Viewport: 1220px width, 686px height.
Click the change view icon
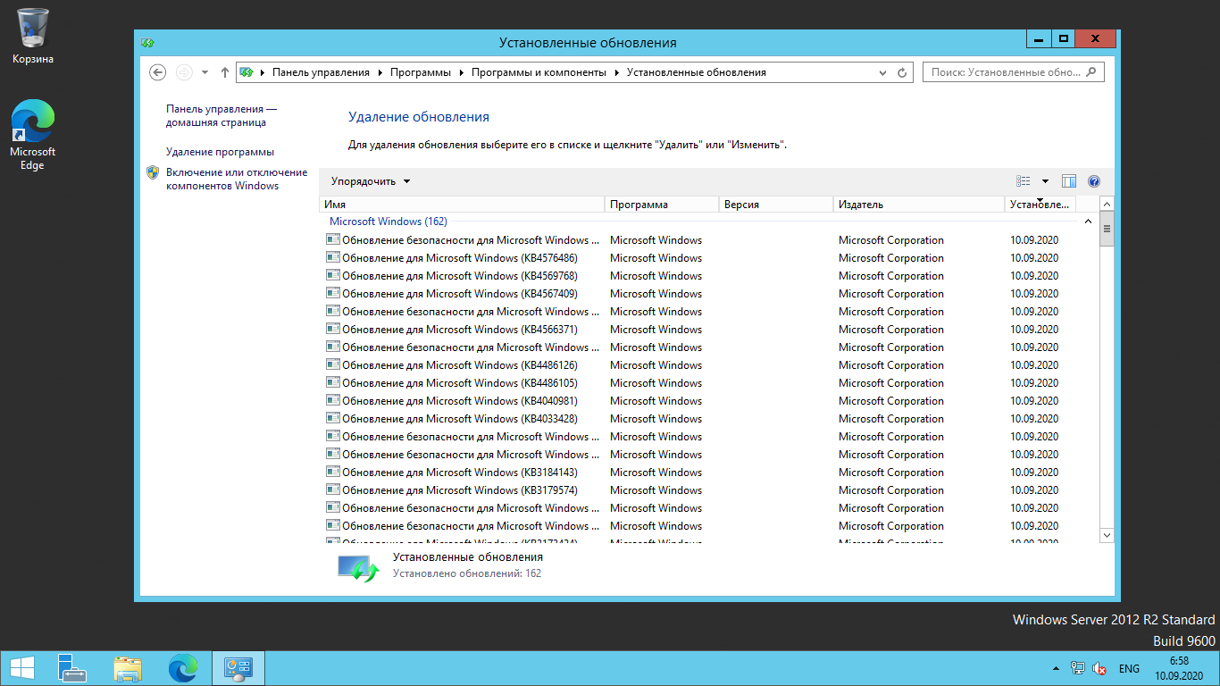click(1024, 181)
